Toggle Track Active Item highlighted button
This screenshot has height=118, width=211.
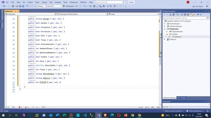192,15
